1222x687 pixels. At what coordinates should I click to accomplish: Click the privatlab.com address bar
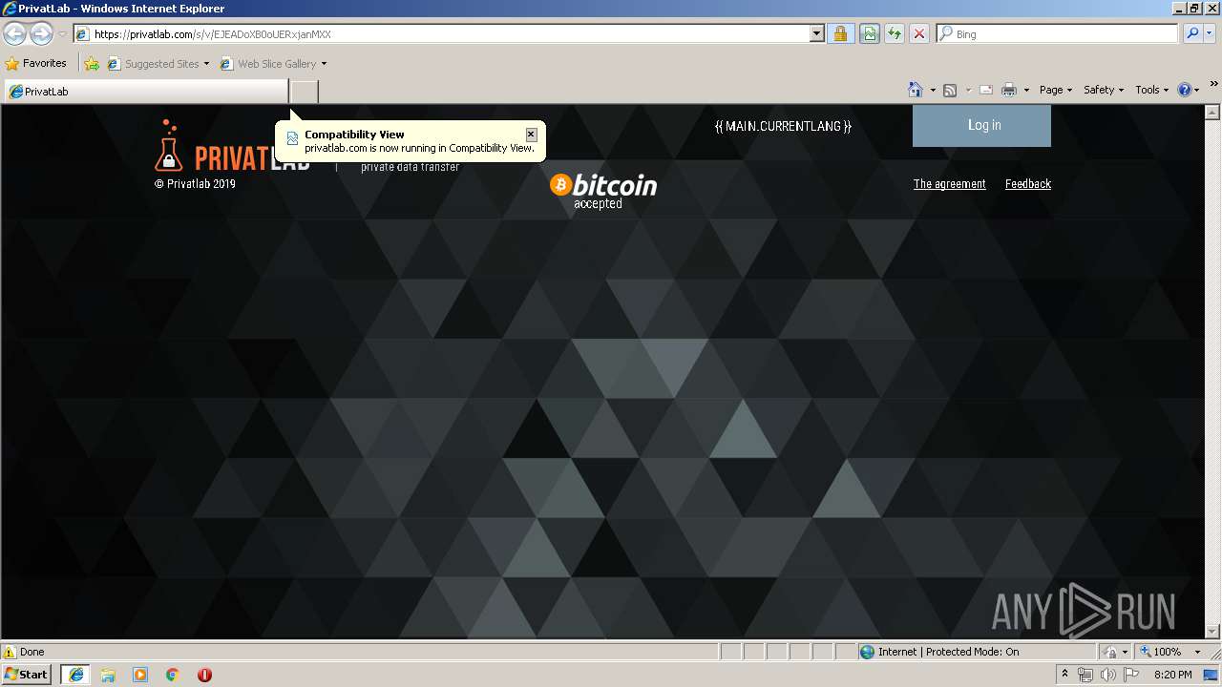tap(441, 34)
